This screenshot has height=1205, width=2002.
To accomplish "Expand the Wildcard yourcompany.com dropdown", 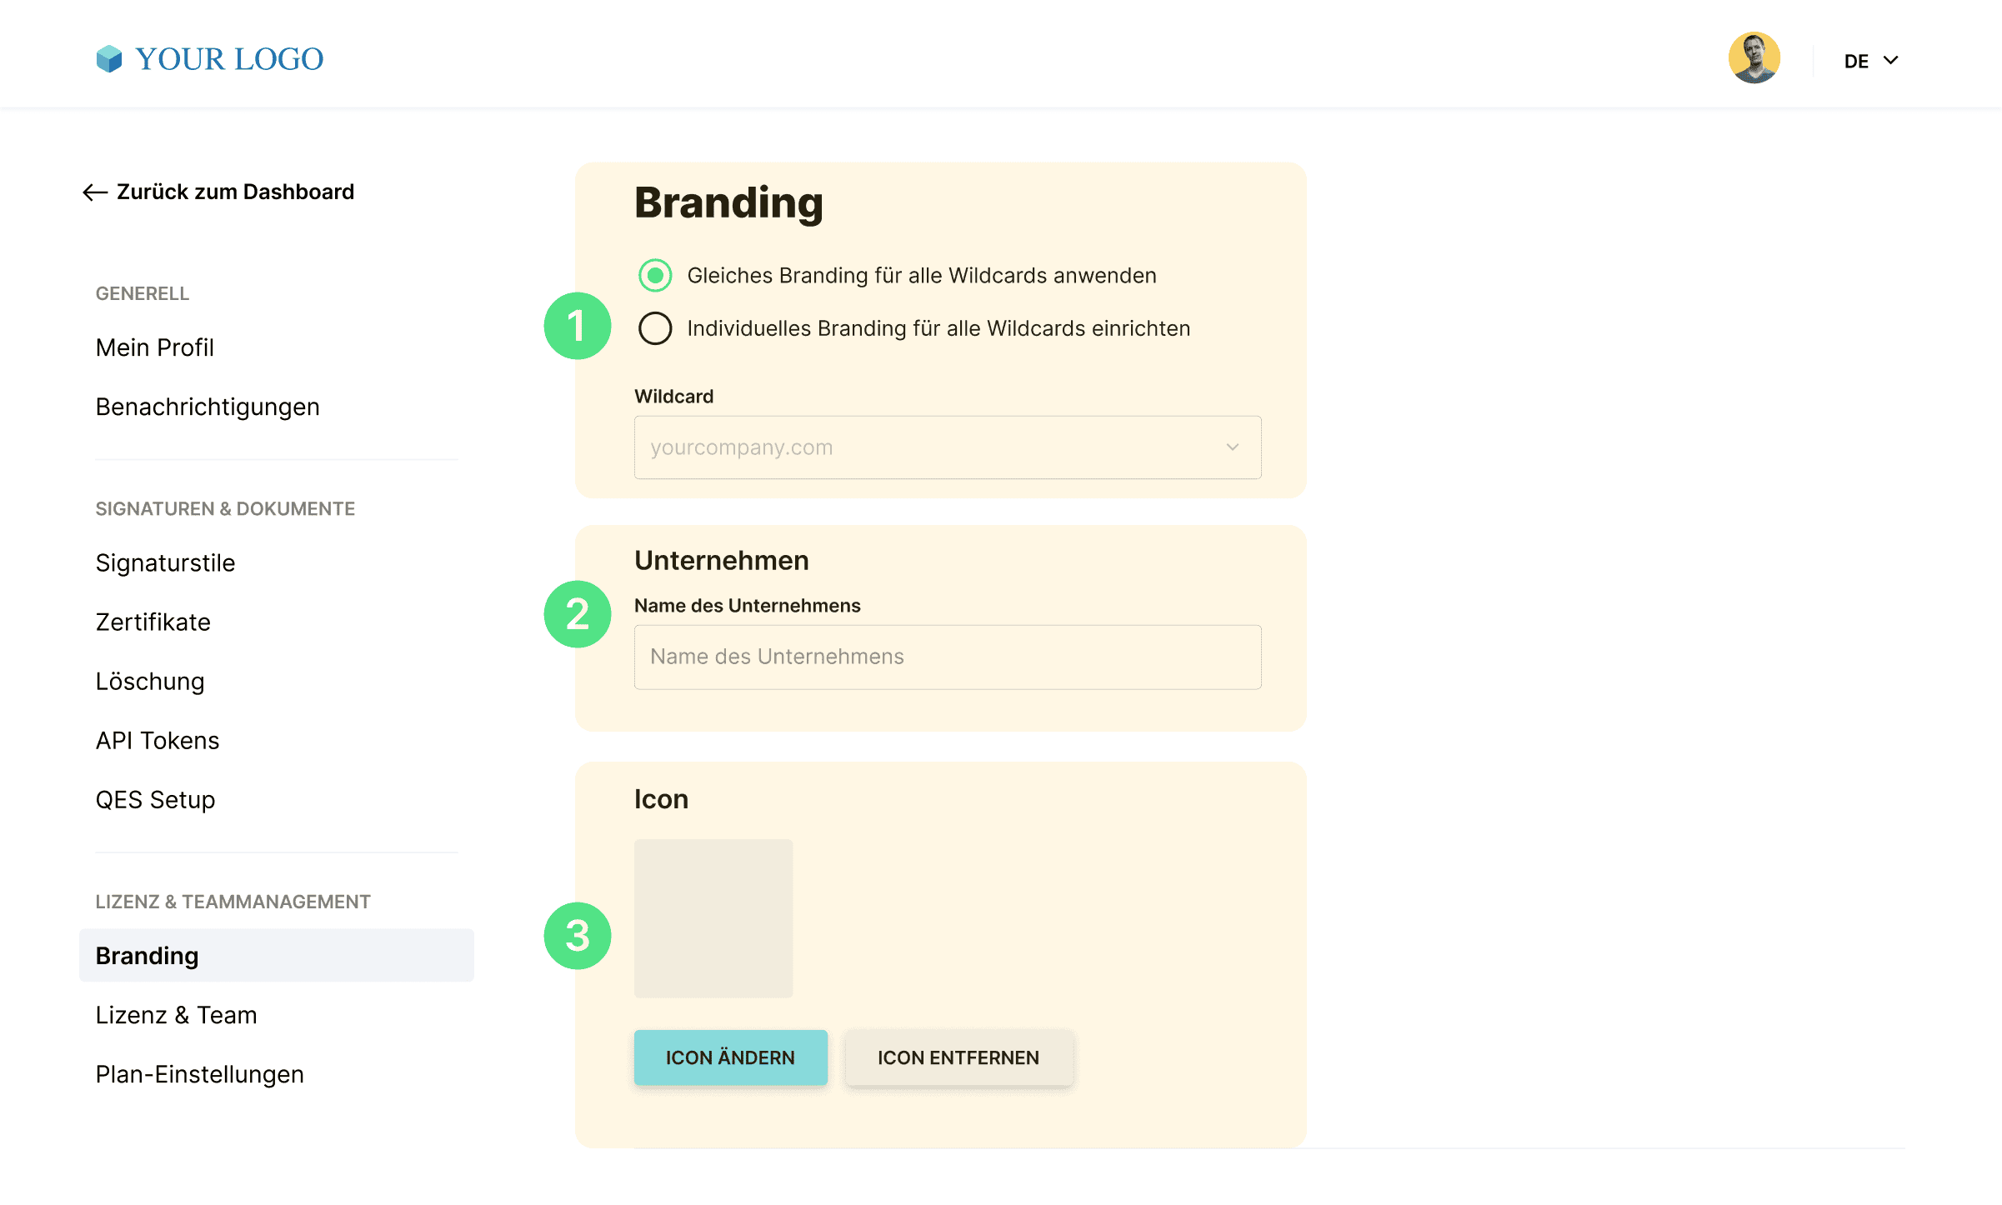I will [x=948, y=447].
